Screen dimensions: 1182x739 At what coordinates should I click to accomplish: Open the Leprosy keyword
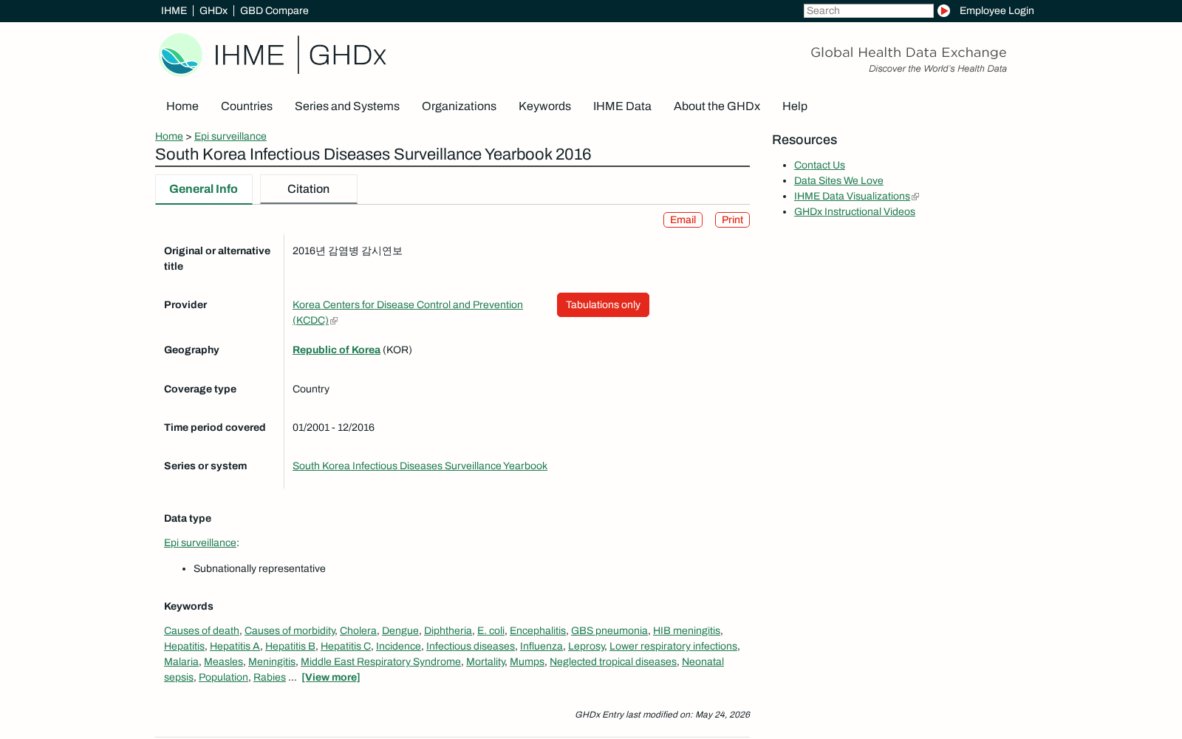[x=587, y=646]
